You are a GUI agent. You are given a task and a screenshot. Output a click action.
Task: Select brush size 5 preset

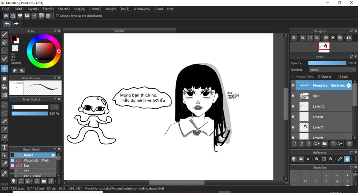coord(348,178)
